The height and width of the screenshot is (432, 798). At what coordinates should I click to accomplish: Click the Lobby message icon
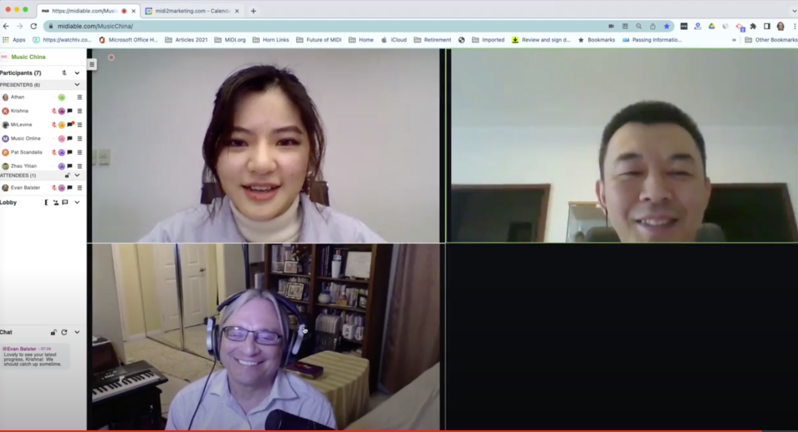tap(65, 202)
